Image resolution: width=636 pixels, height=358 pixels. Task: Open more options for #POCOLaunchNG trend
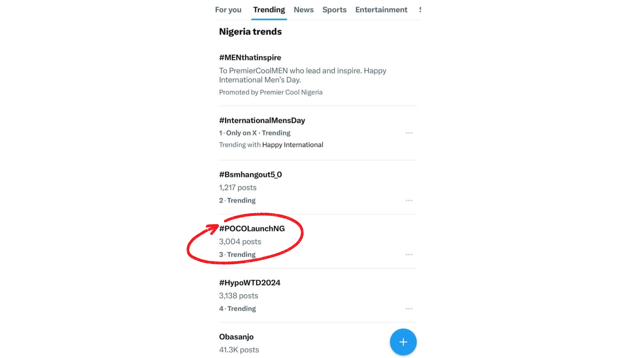point(409,255)
